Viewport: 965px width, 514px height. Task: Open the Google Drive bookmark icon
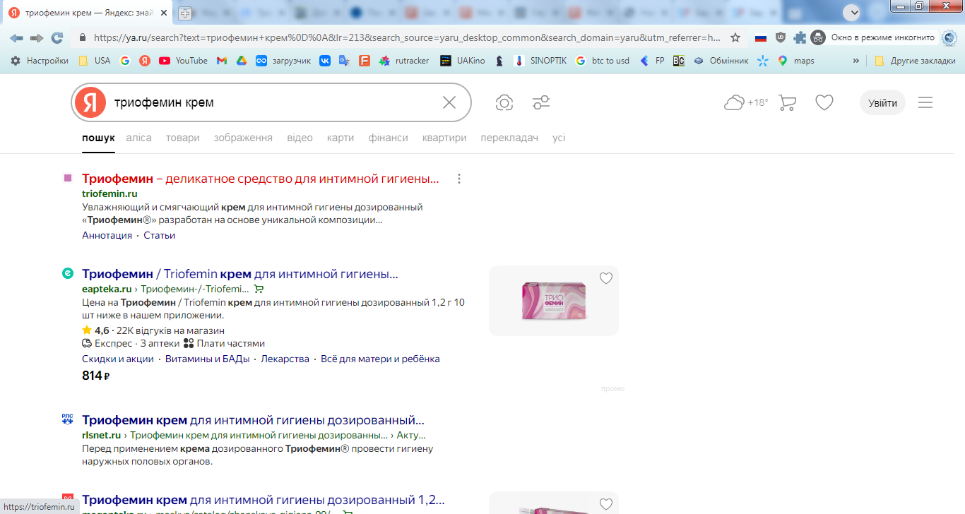click(x=241, y=61)
